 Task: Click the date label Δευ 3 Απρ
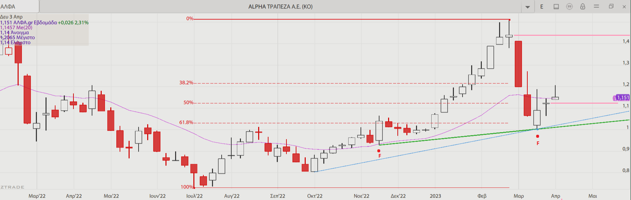pyautogui.click(x=12, y=17)
